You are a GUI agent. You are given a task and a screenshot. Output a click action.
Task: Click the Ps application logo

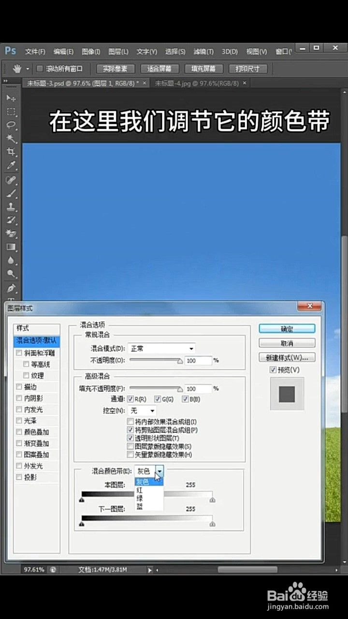pyautogui.click(x=11, y=51)
